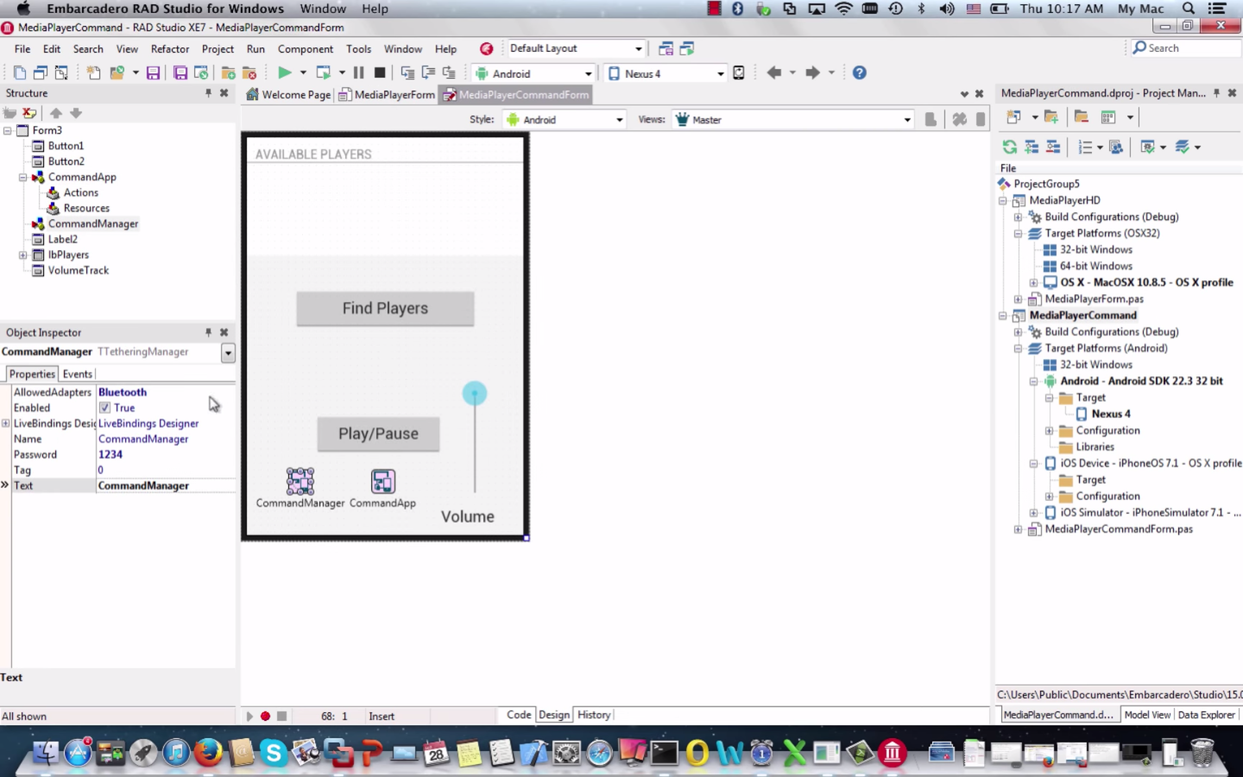This screenshot has width=1243, height=777.
Task: Pin the Structure panel
Action: (208, 93)
